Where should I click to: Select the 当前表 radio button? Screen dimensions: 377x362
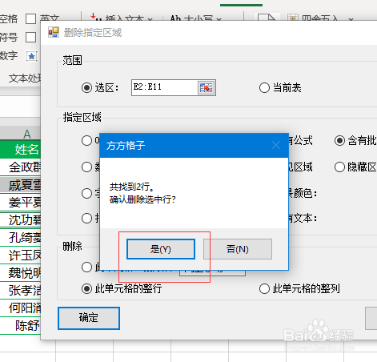264,87
